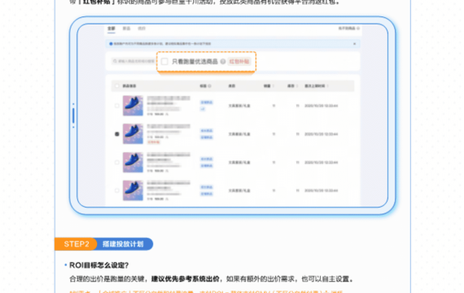Tick the 只看跑量优选商品 checkbox
Viewport: 464px width, 293px height.
(164, 61)
